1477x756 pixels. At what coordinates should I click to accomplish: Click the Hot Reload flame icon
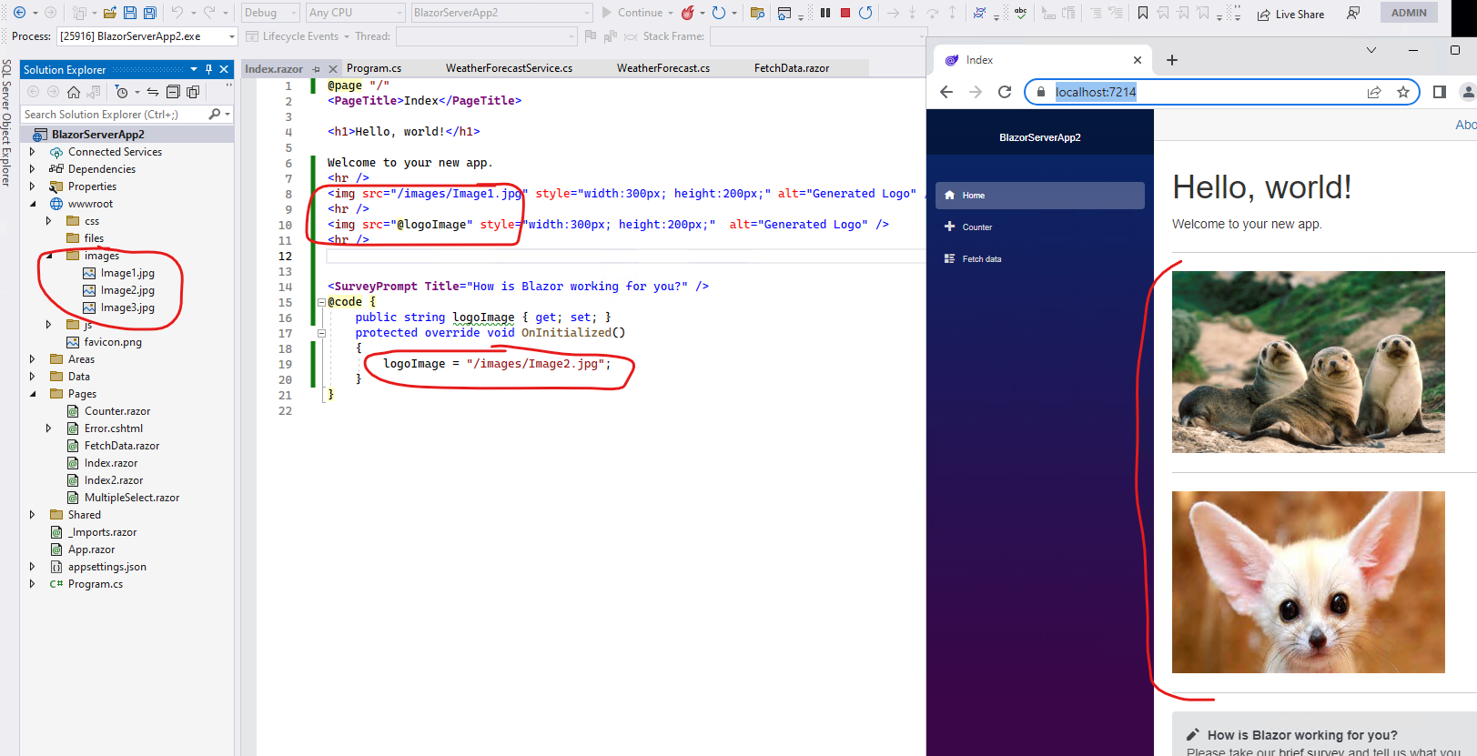tap(688, 13)
